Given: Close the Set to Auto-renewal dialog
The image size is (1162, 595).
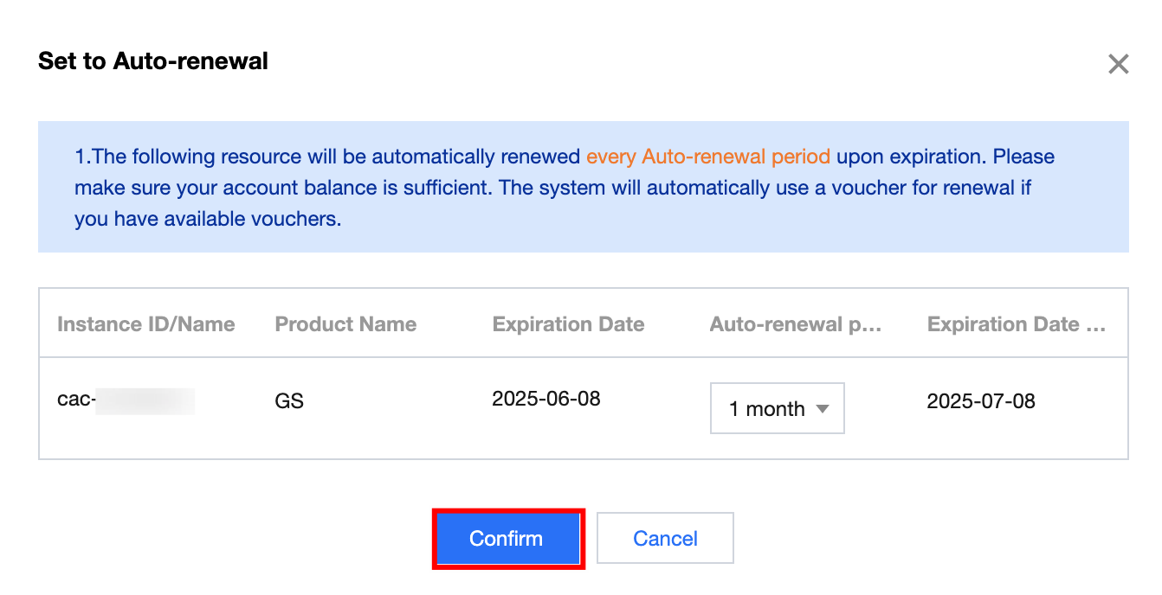Looking at the screenshot, I should [1118, 64].
